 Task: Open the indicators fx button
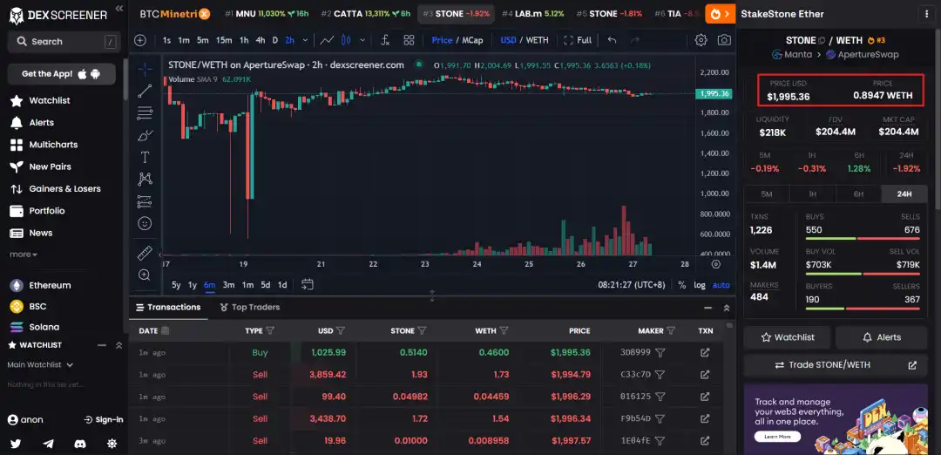tap(386, 40)
